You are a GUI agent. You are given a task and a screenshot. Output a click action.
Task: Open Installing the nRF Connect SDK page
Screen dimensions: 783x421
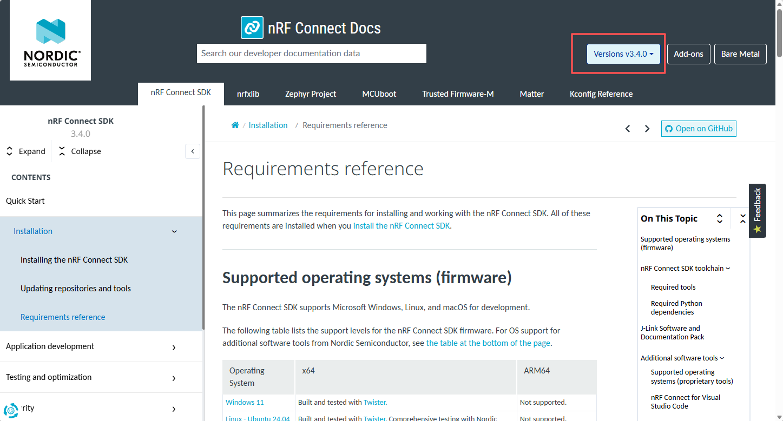74,260
